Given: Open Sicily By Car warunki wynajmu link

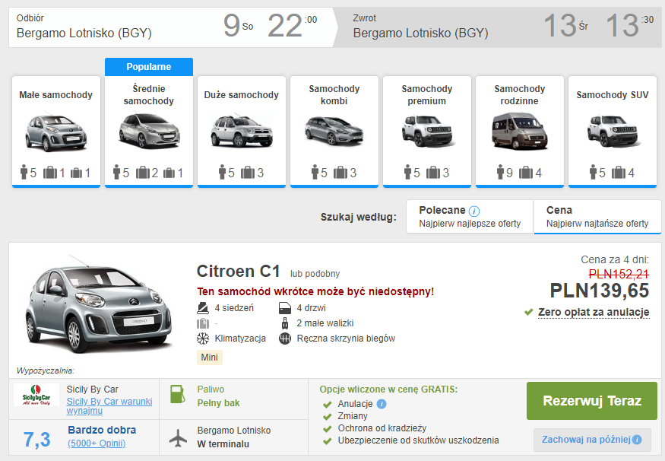Looking at the screenshot, I should 109,405.
